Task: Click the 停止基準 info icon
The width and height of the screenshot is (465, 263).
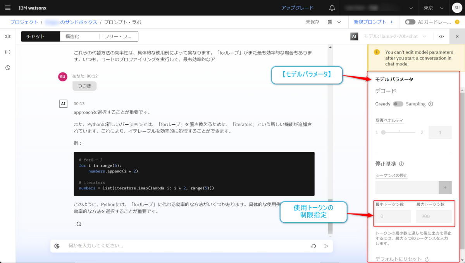Action: pyautogui.click(x=401, y=164)
